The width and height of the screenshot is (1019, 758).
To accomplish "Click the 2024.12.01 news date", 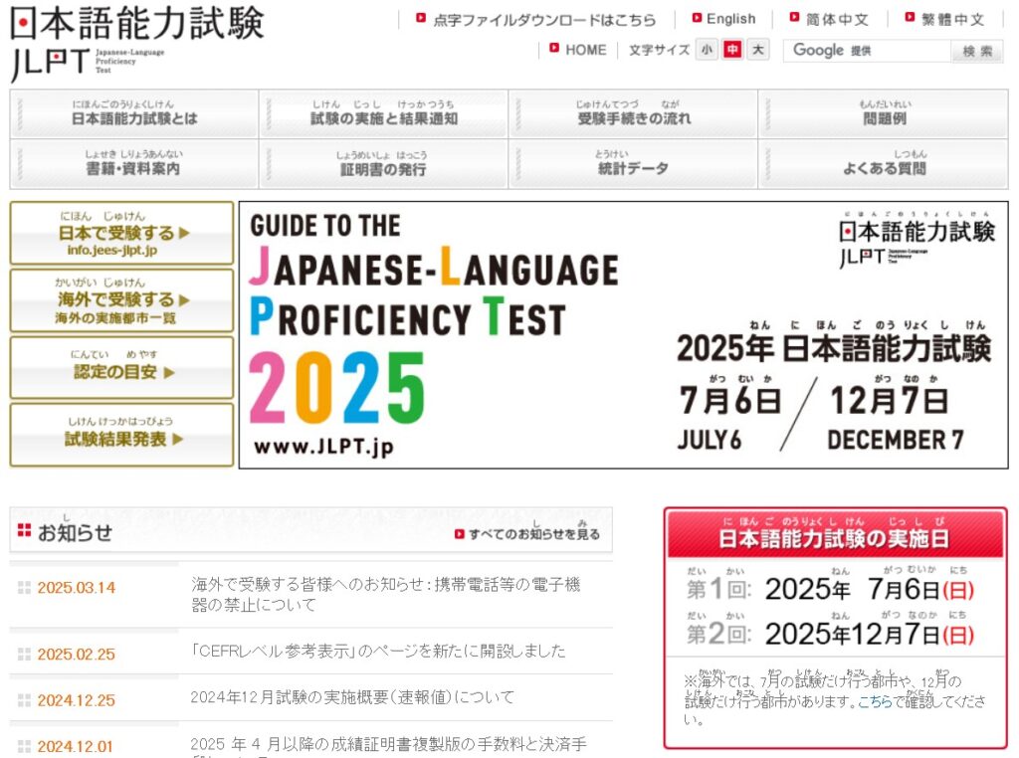I will click(x=75, y=746).
